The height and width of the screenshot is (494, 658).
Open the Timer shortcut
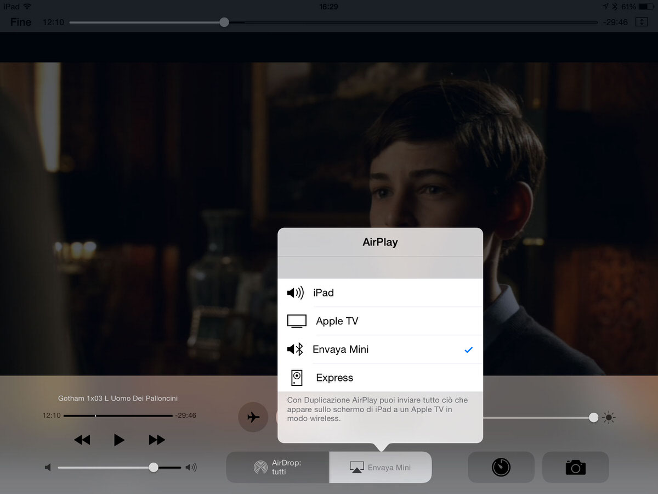tap(501, 467)
